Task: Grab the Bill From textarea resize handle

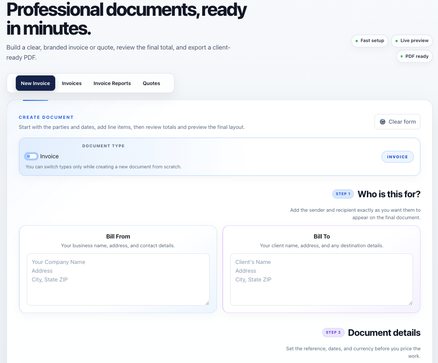Action: point(207,303)
